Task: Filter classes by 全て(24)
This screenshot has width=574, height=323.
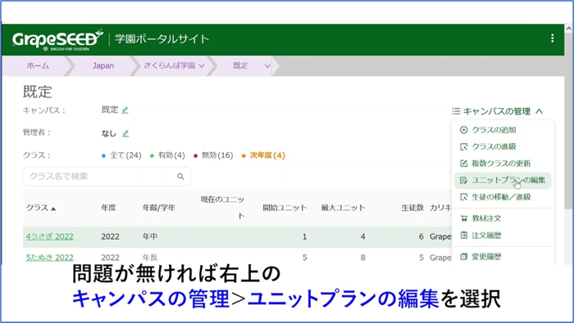Action: 121,155
